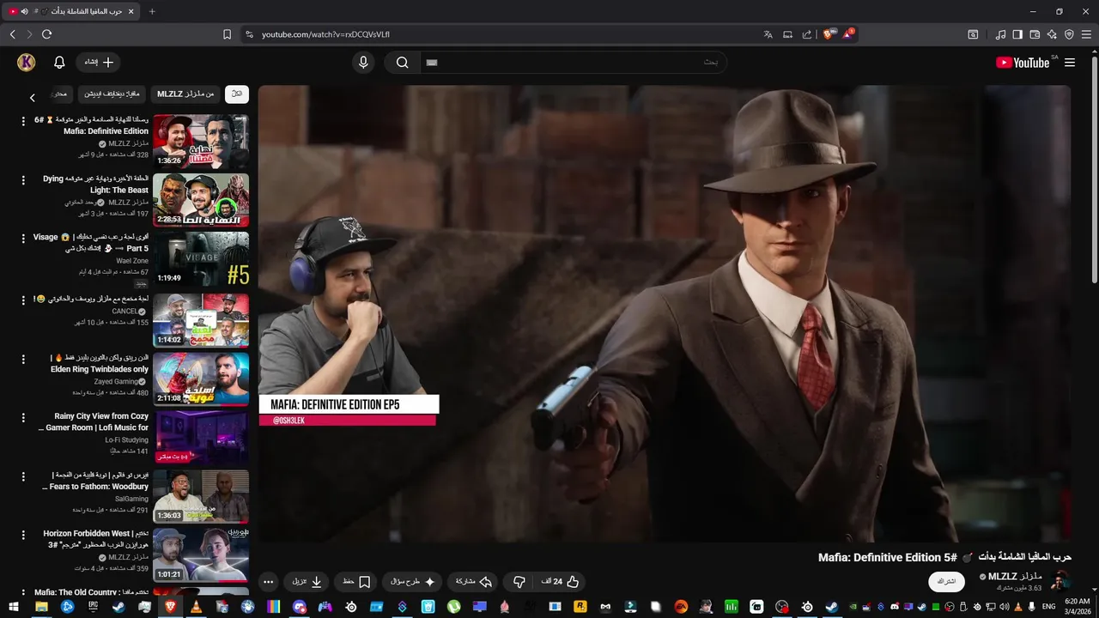Start voice search with the microphone

pyautogui.click(x=363, y=62)
